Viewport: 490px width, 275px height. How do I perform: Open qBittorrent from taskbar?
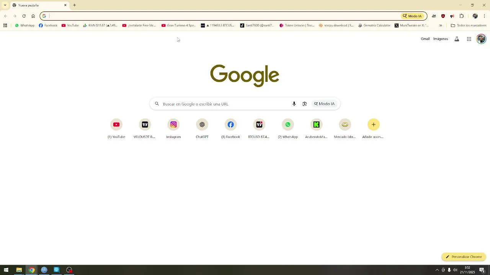point(44,270)
